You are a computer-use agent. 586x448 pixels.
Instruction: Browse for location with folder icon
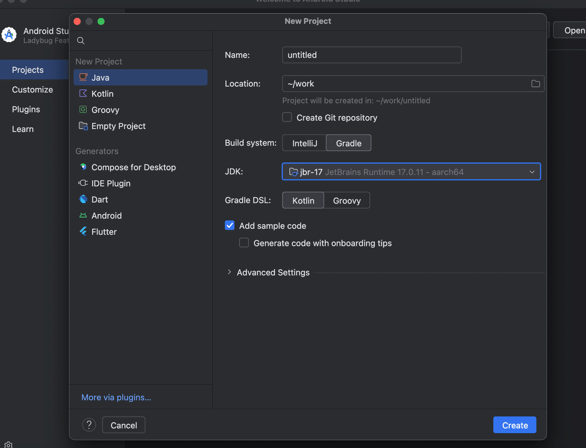[x=536, y=83]
